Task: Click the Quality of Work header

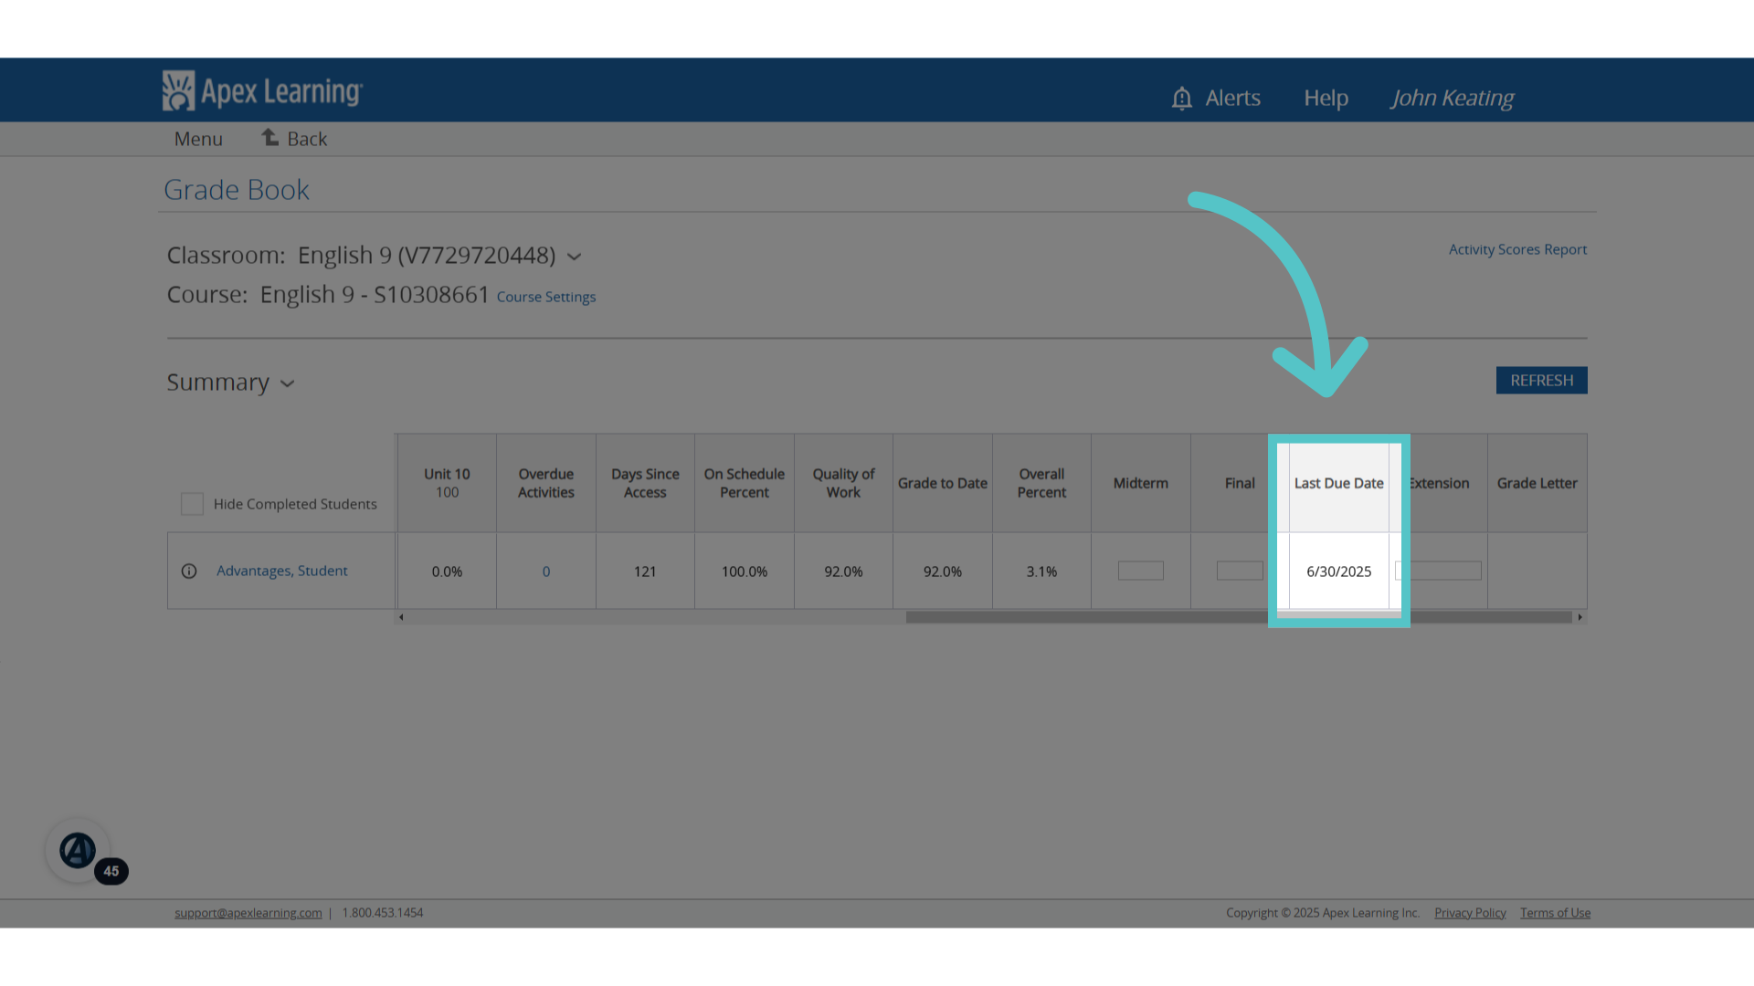Action: tap(843, 483)
